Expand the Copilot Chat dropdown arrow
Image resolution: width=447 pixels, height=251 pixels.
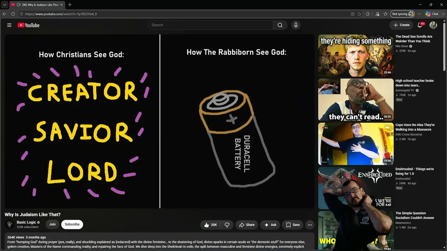(443, 14)
